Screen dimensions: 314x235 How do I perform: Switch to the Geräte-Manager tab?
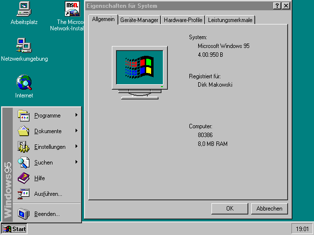139,20
